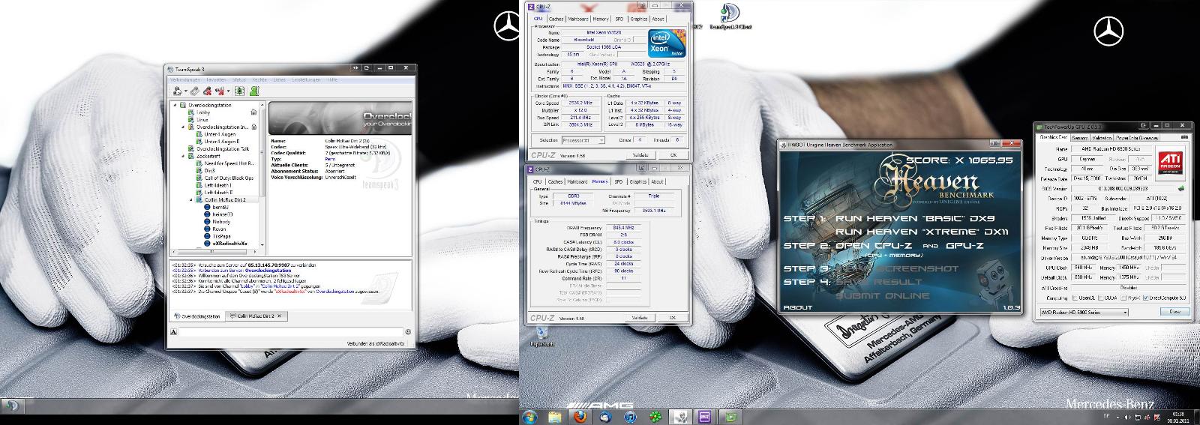Switch to SPD tab in lower CPU-Z window
The height and width of the screenshot is (425, 1200).
click(x=619, y=181)
